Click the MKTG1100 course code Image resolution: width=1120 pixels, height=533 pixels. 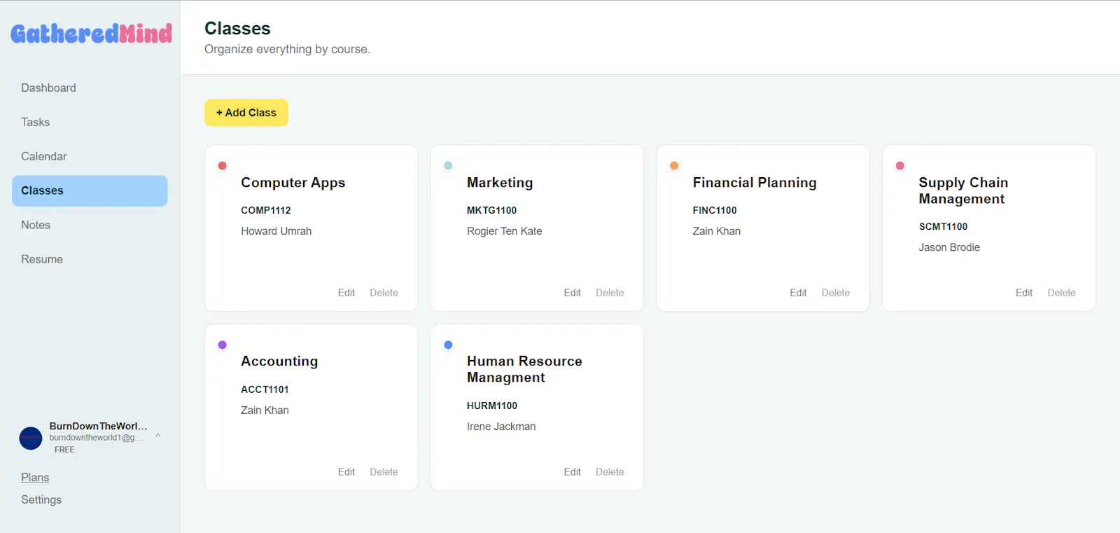point(492,210)
